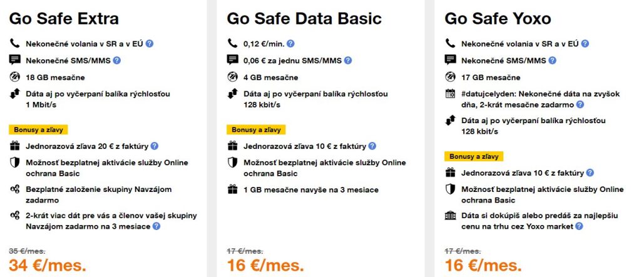Open info for 0,06 € per SMS/MMS
641x277 pixels.
click(348, 61)
